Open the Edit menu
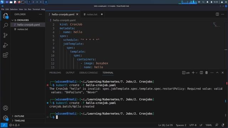The width and height of the screenshot is (228, 128). pyautogui.click(x=7, y=9)
